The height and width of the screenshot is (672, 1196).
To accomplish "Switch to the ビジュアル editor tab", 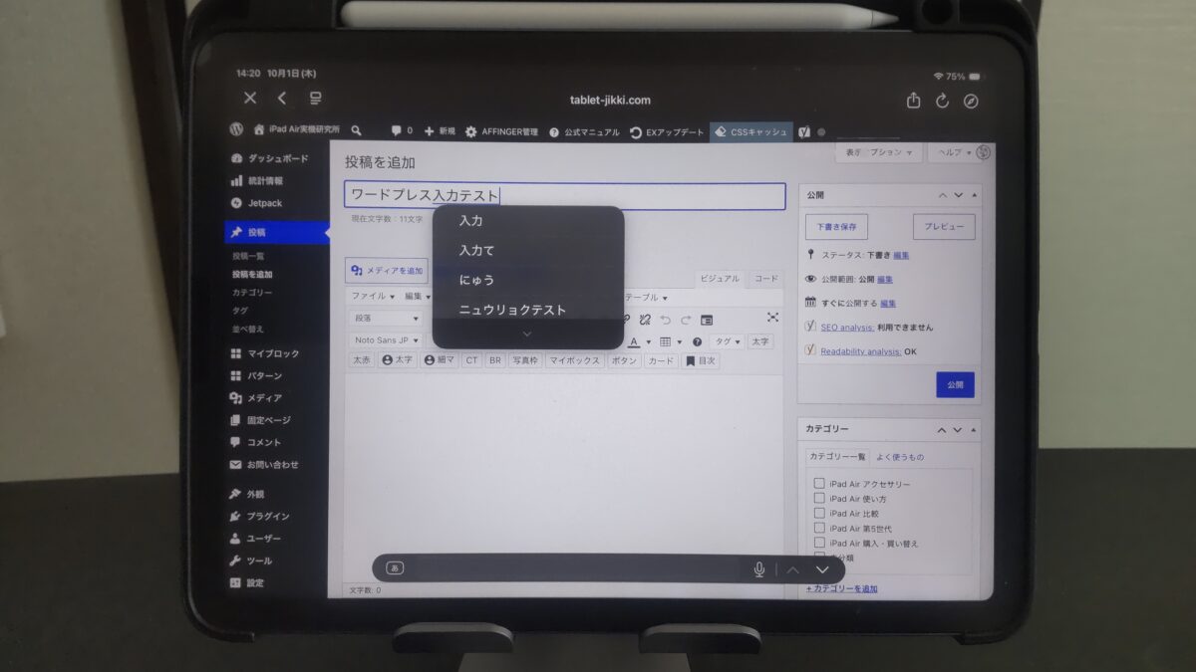I will (x=720, y=279).
